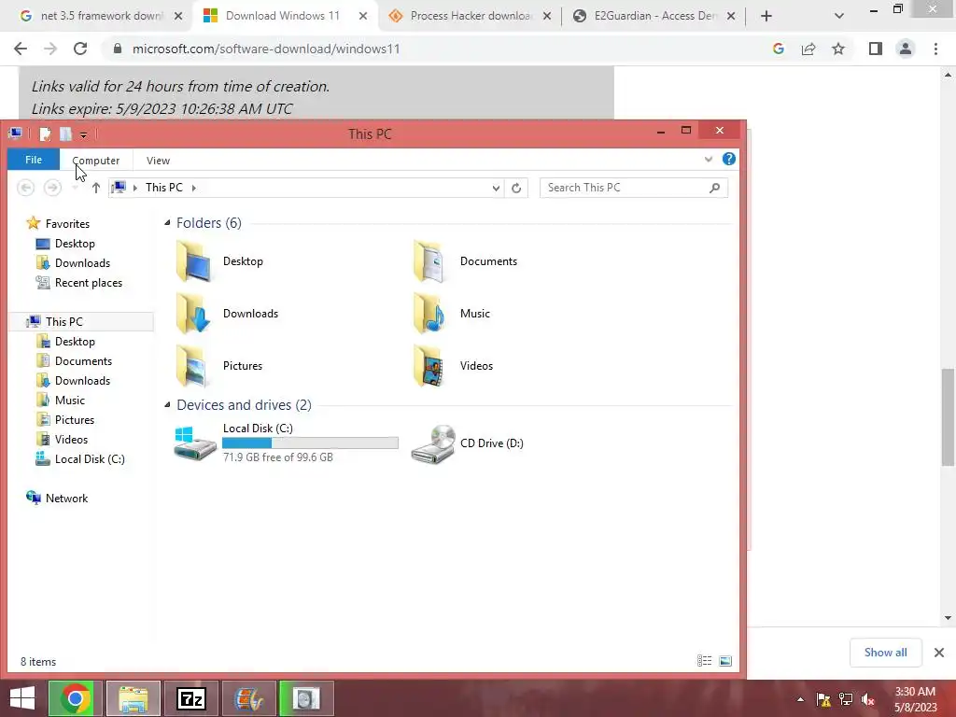
Task: Click the Explorer Help question mark icon
Action: [x=728, y=159]
